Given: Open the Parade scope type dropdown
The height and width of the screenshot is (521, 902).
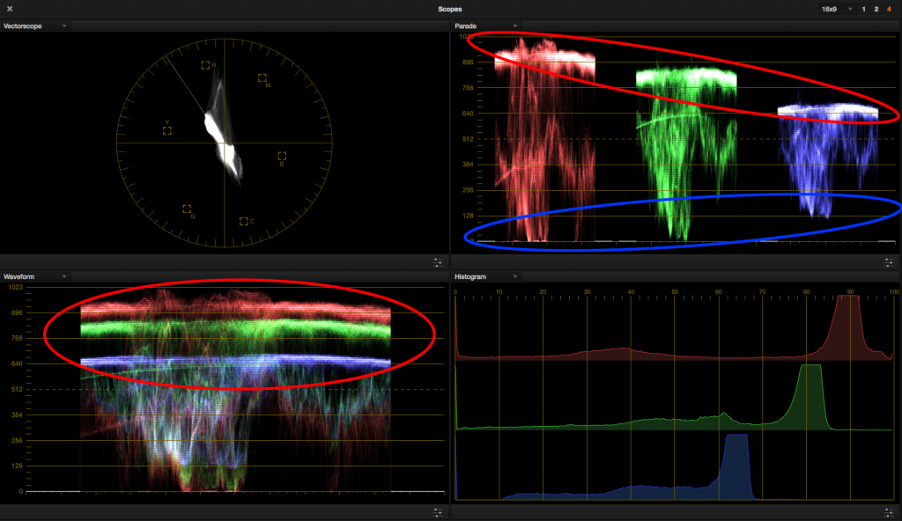Looking at the screenshot, I should (x=515, y=26).
